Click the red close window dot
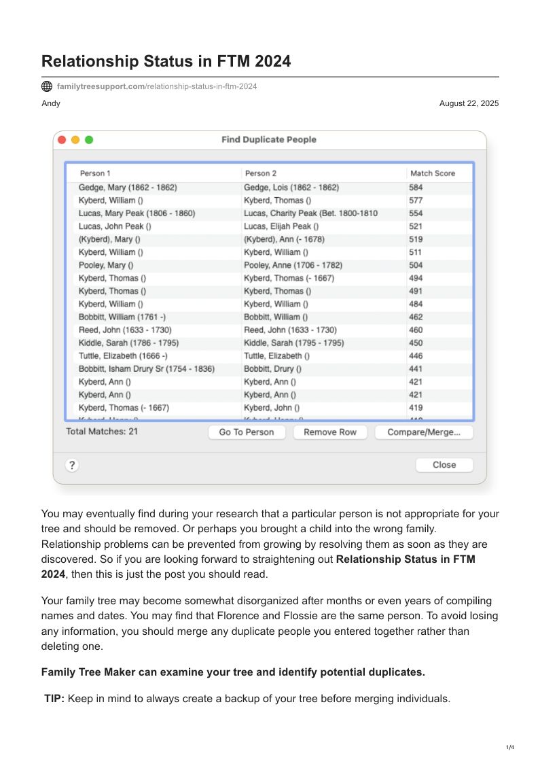Image resolution: width=540 pixels, height=764 pixels. [62, 139]
